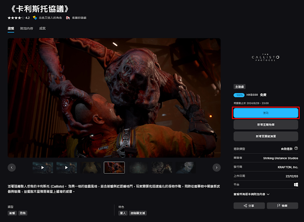
Task: Select the highlighted monster-attack thumbnail
Action: [x=114, y=167]
